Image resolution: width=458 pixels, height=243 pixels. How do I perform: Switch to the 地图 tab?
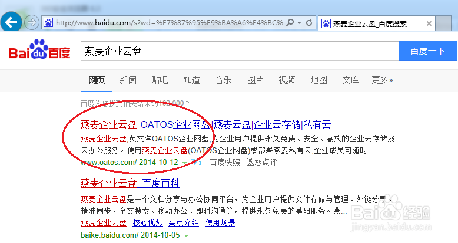pyautogui.click(x=318, y=80)
